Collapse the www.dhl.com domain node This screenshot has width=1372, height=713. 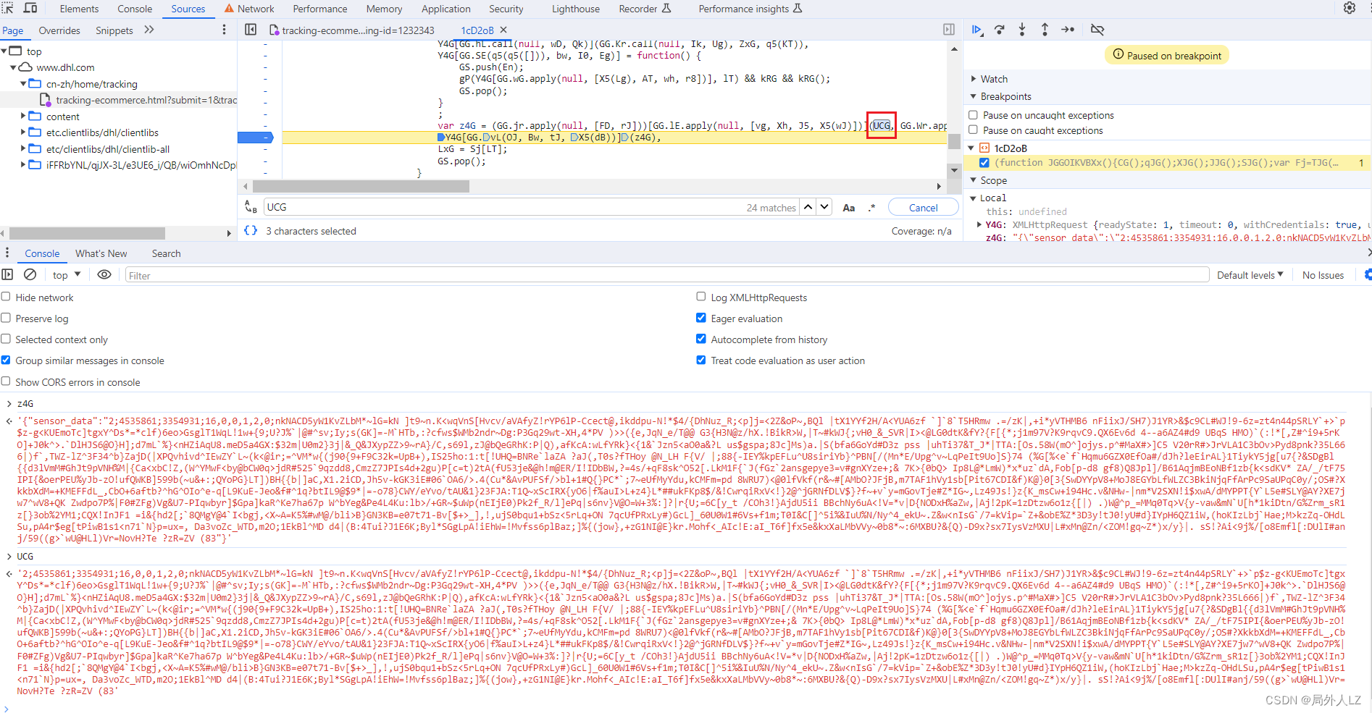point(13,67)
